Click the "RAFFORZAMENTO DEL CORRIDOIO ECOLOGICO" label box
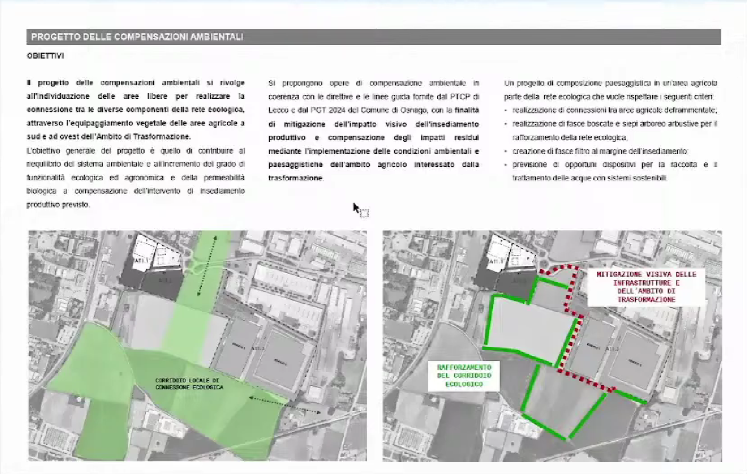Image resolution: width=747 pixels, height=474 pixels. coord(464,376)
